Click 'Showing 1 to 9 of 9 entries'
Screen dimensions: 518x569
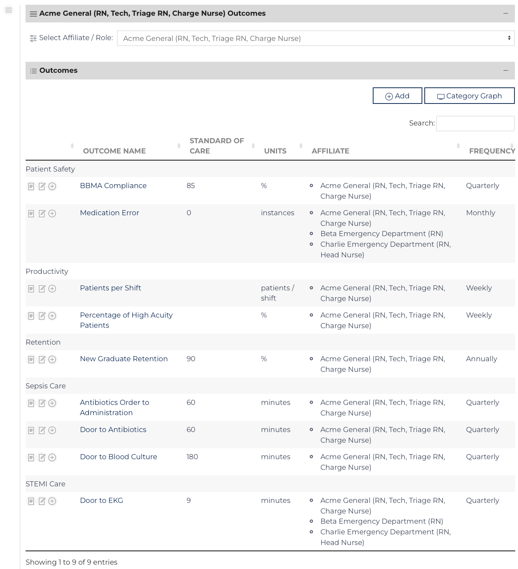click(72, 562)
